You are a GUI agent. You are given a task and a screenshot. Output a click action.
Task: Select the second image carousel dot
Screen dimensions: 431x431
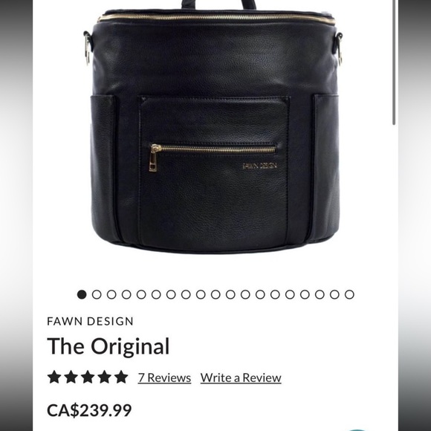pos(97,294)
